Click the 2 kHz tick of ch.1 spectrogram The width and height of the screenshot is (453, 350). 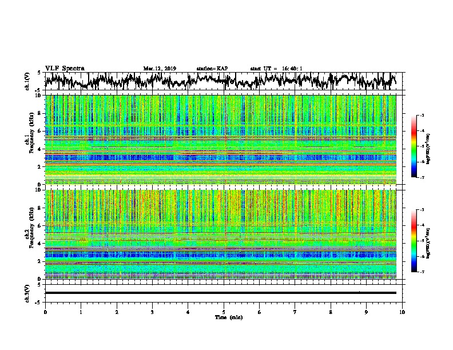click(41, 167)
